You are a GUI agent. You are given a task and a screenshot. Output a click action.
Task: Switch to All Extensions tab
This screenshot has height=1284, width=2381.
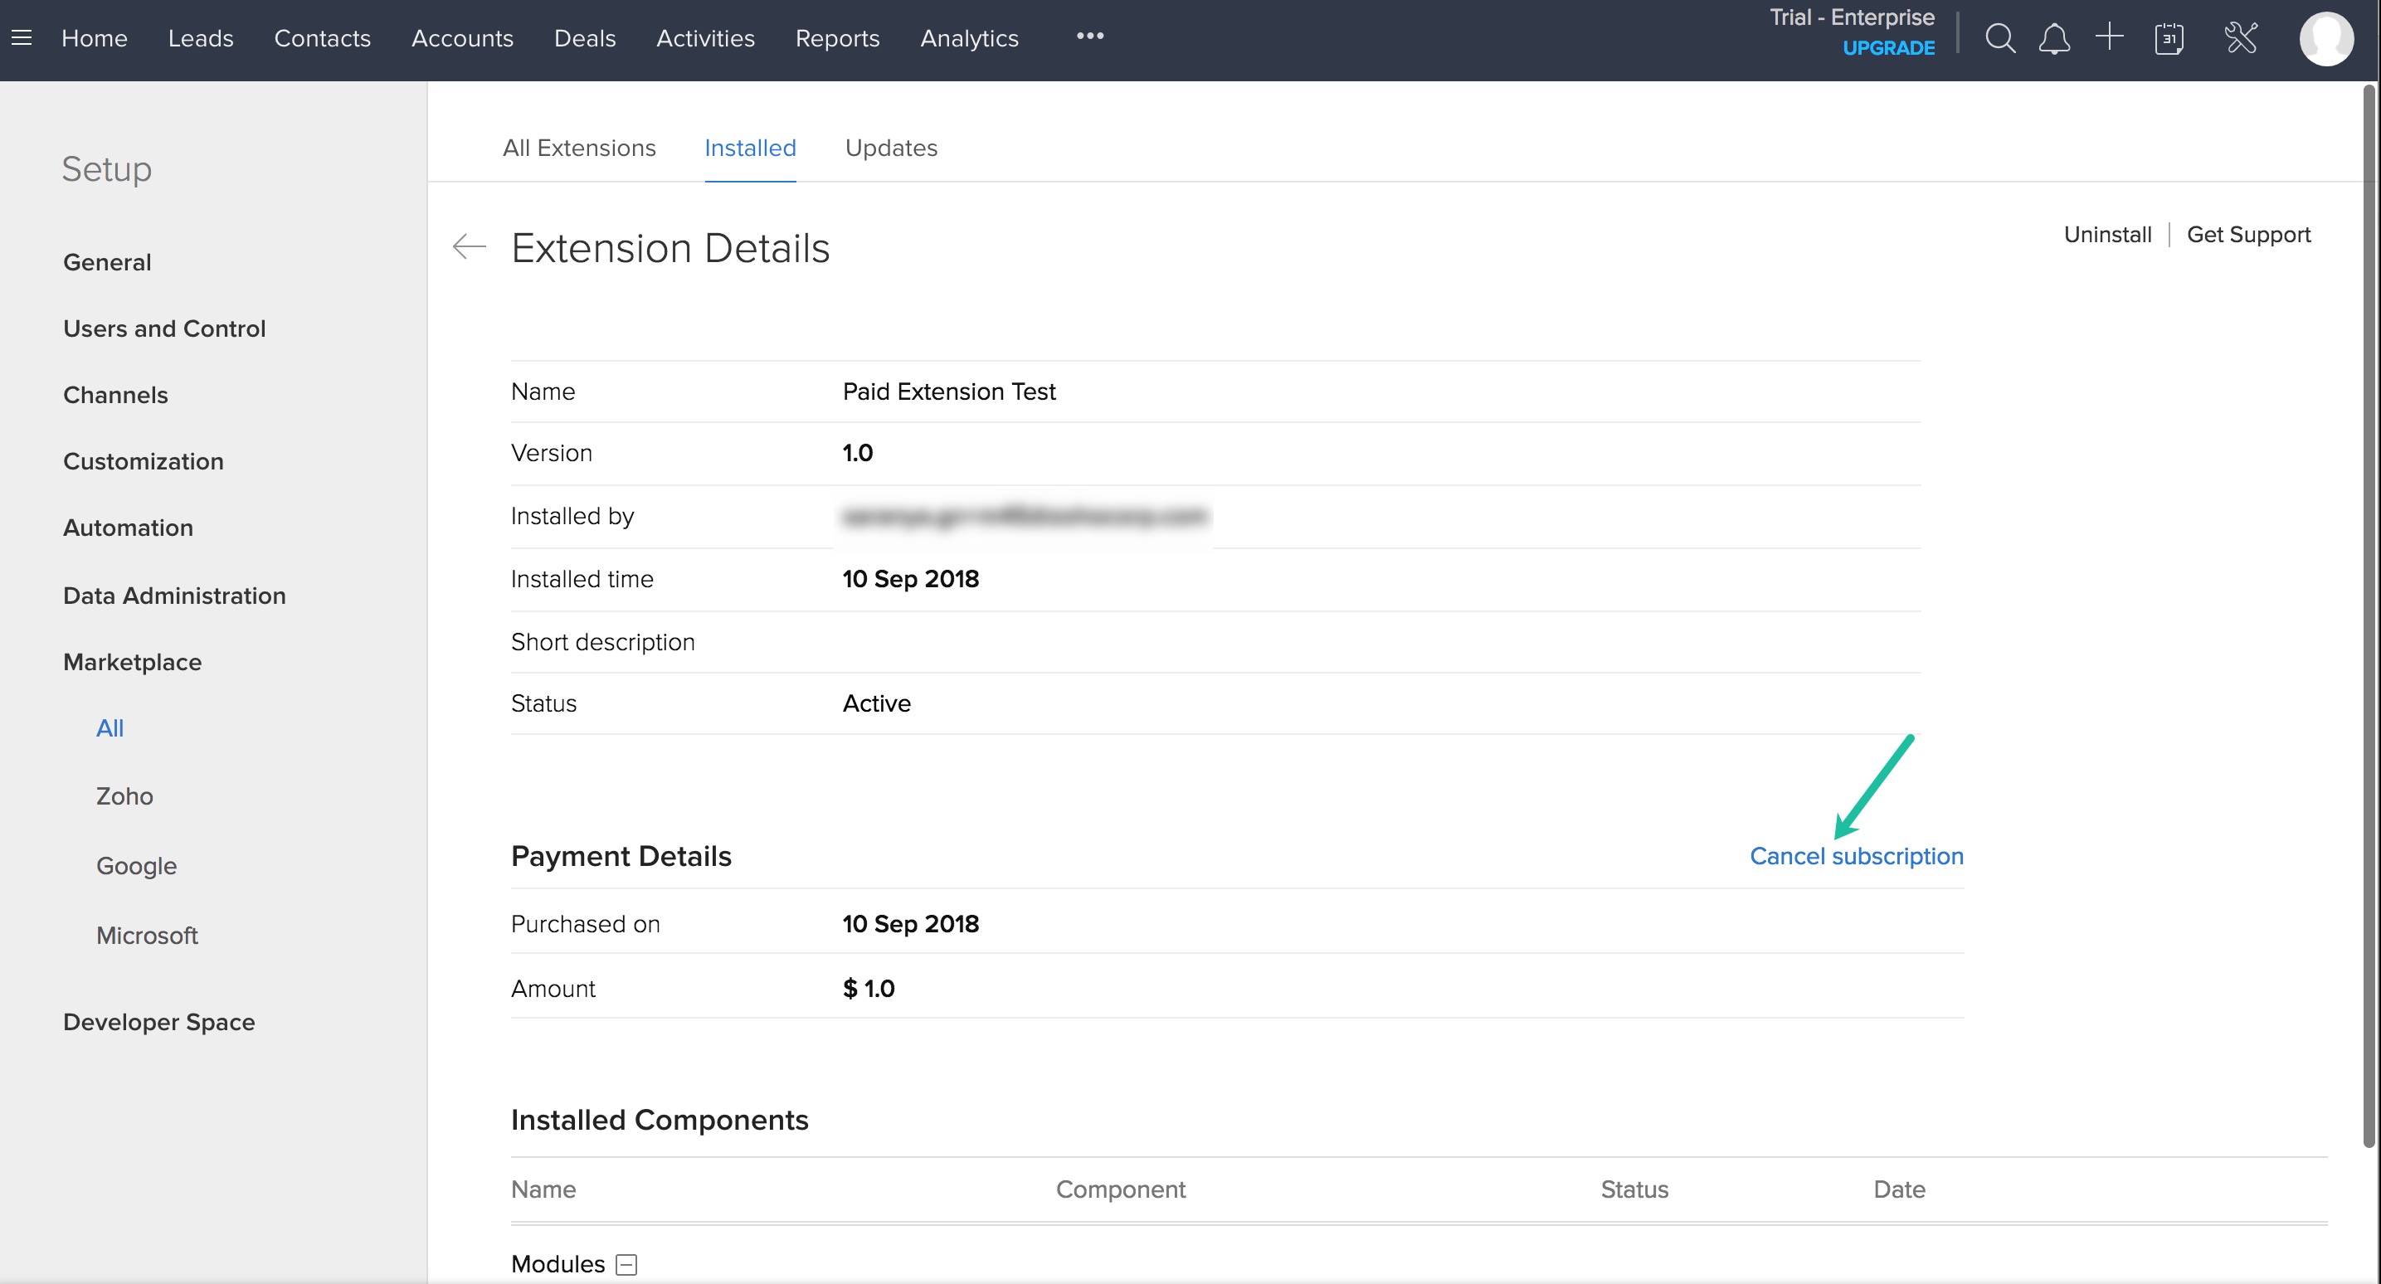pyautogui.click(x=578, y=148)
